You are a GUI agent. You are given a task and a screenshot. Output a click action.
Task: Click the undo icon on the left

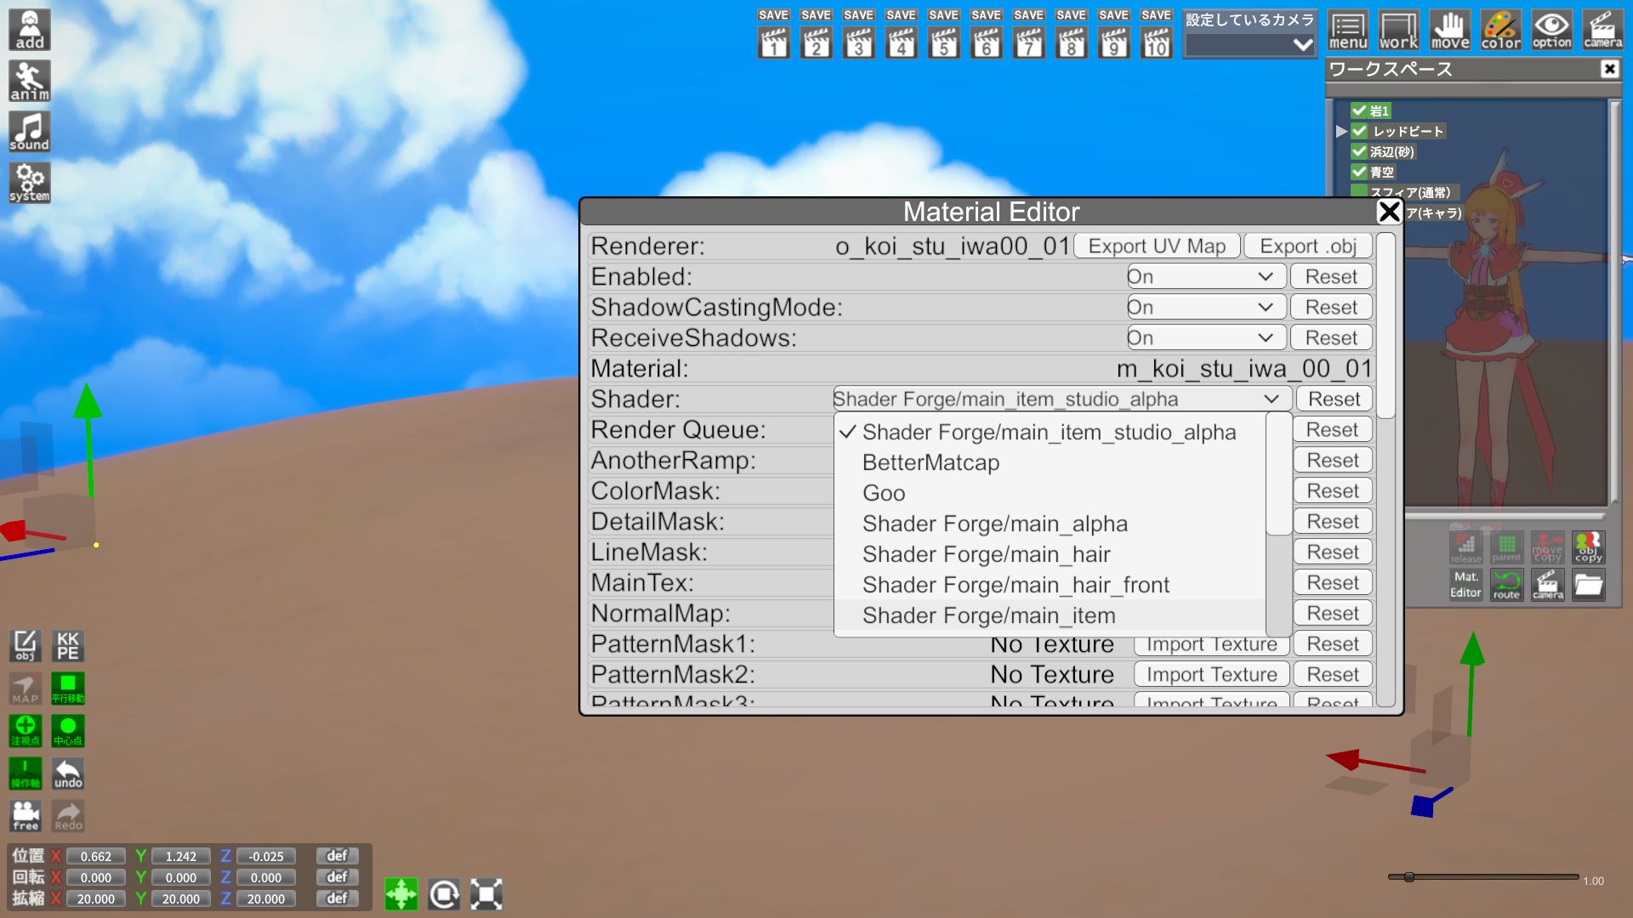point(67,773)
